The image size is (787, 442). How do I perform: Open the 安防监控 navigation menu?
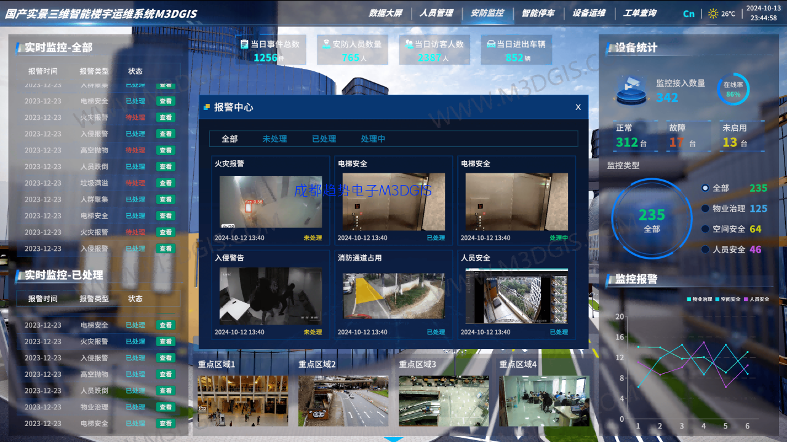coord(487,13)
